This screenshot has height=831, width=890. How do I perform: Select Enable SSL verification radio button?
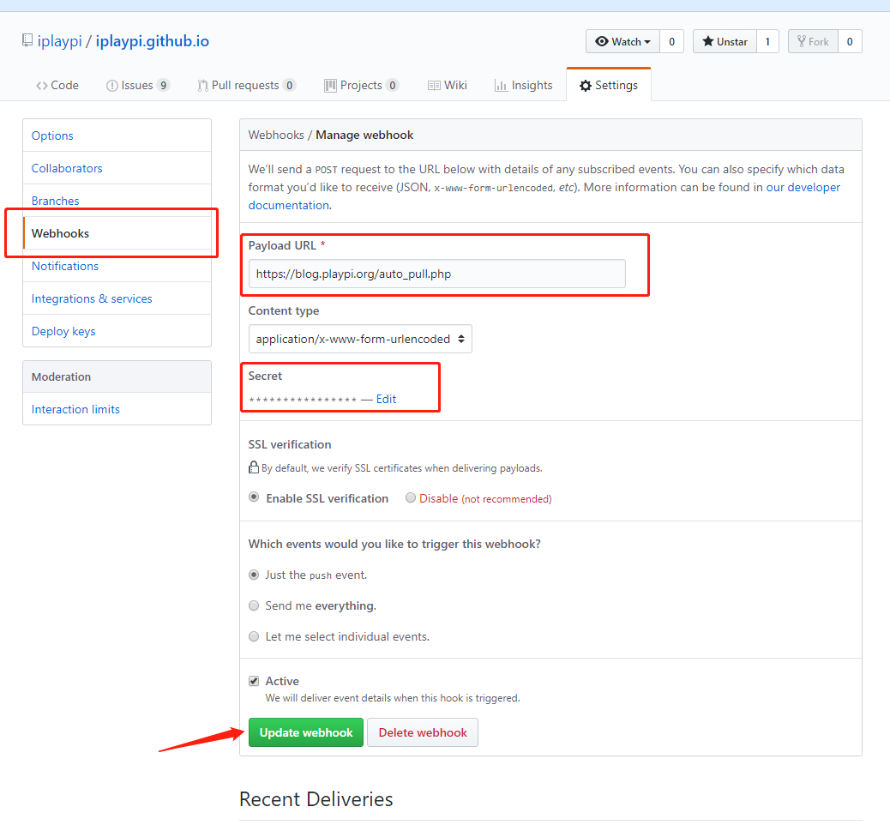254,497
